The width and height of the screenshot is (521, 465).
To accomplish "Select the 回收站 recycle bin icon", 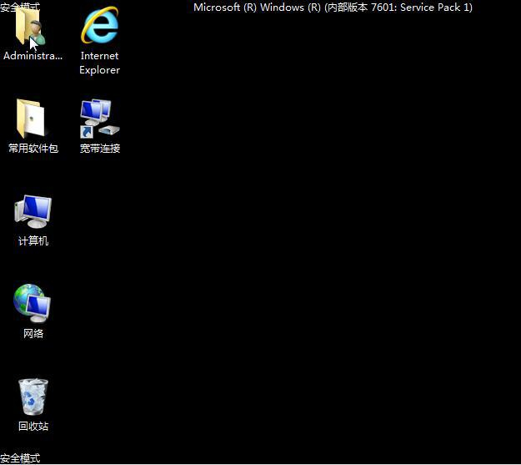I will (33, 397).
